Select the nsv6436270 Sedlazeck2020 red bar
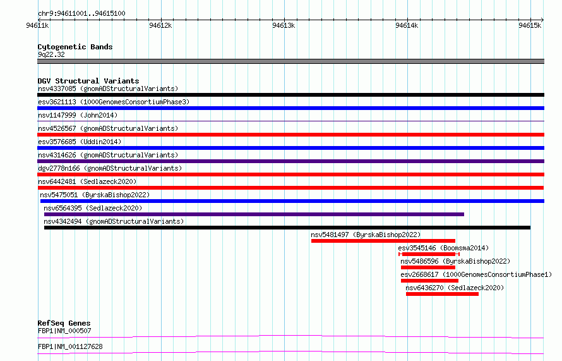The image size is (562, 361). click(x=442, y=294)
